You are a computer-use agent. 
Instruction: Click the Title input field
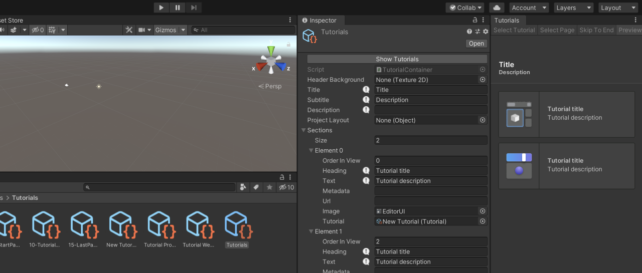(430, 90)
